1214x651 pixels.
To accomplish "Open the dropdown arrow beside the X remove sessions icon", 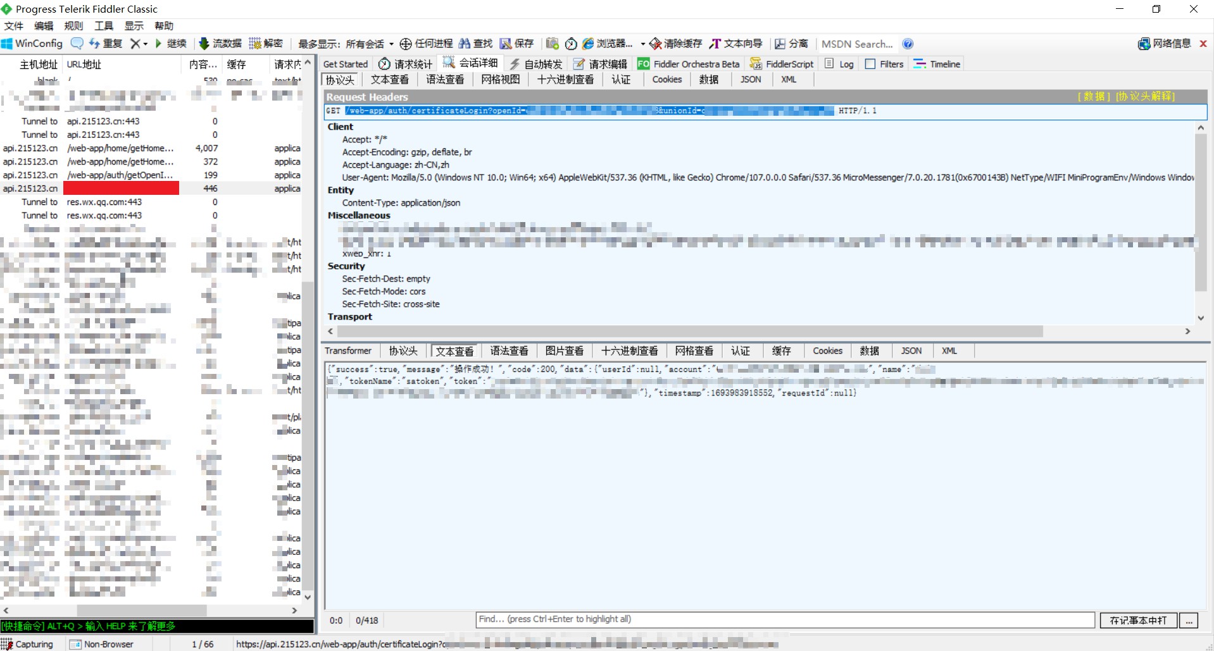I will coord(146,44).
